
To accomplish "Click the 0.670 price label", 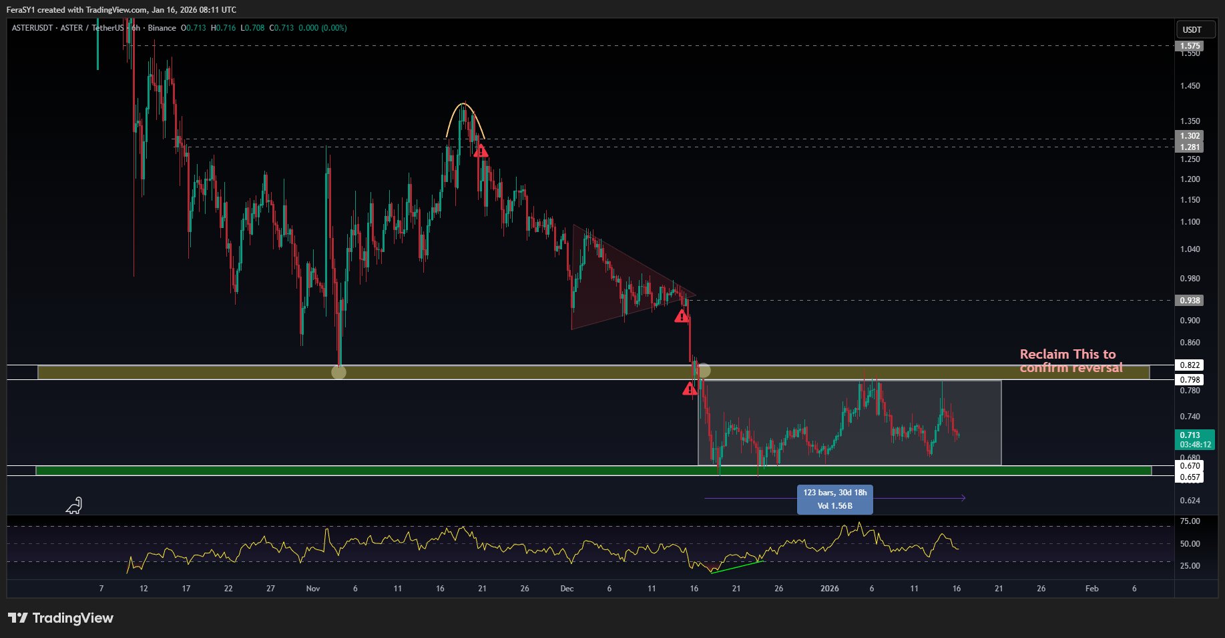I will [1190, 466].
